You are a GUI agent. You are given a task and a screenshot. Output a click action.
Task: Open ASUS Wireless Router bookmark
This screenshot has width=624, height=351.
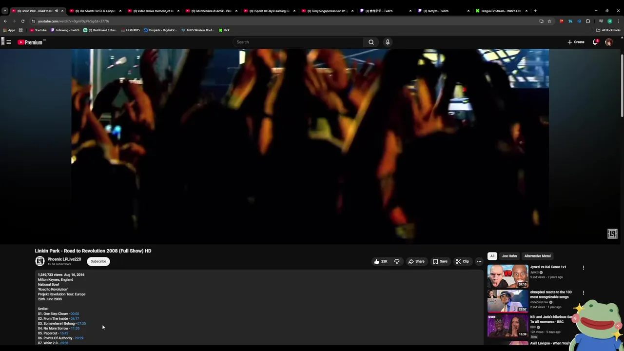197,30
